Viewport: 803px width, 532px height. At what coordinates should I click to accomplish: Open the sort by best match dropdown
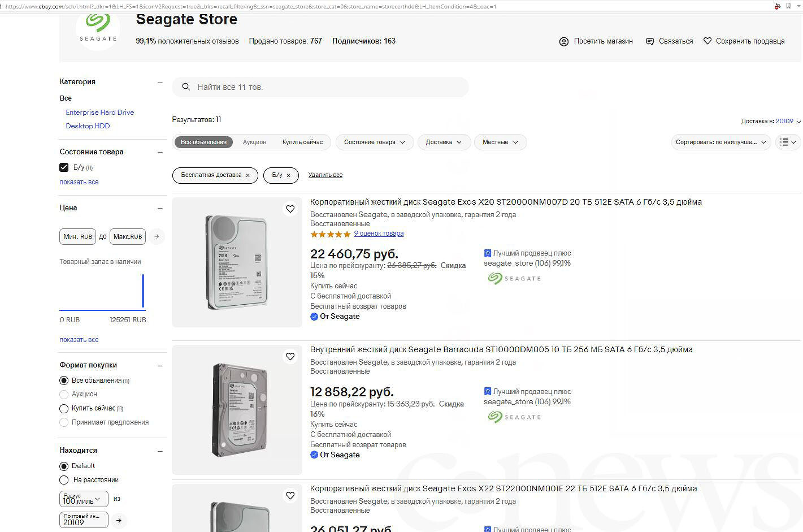[721, 142]
